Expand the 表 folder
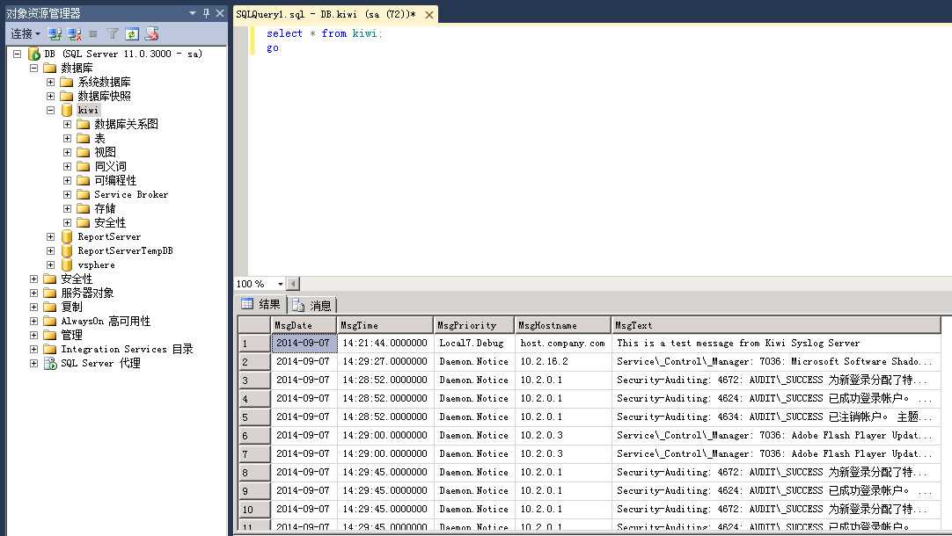This screenshot has width=952, height=536. pyautogui.click(x=68, y=138)
